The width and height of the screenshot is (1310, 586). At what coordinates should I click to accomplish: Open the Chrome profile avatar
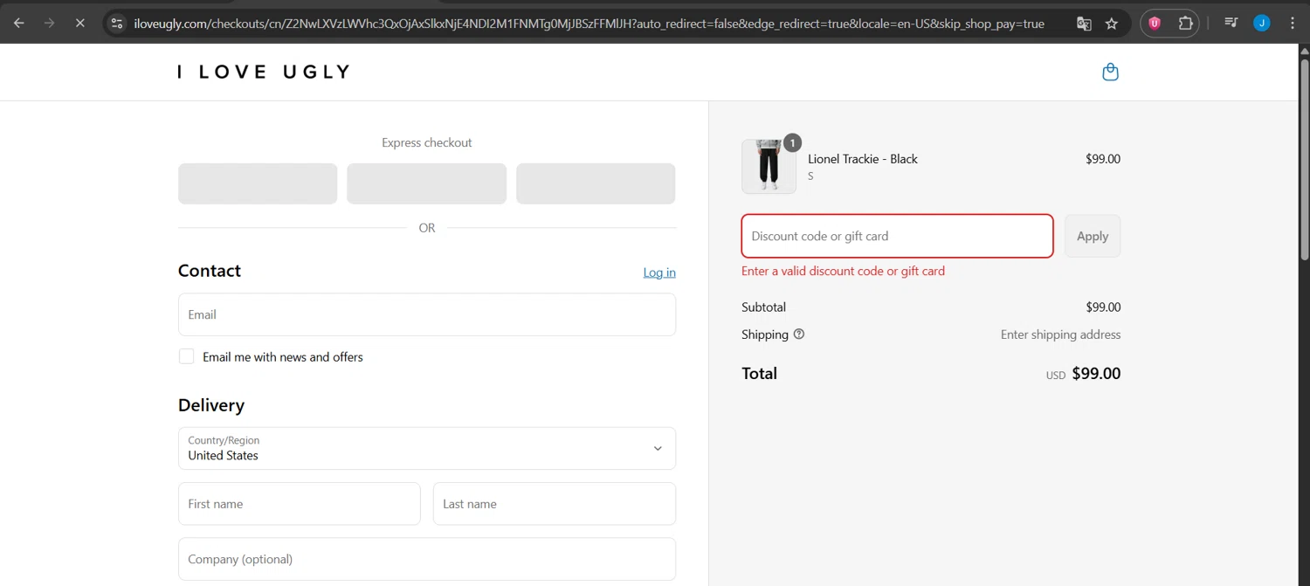pyautogui.click(x=1262, y=24)
